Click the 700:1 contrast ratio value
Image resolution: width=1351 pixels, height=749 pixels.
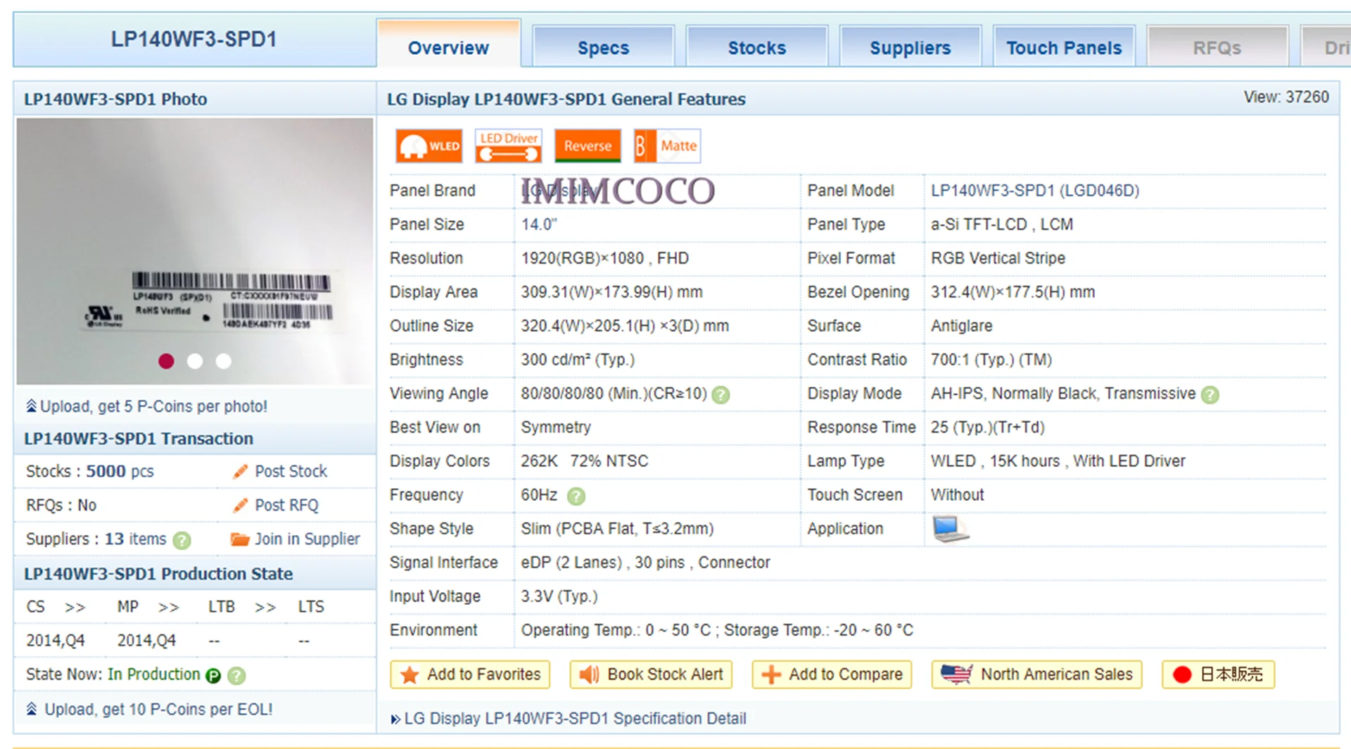coord(991,360)
